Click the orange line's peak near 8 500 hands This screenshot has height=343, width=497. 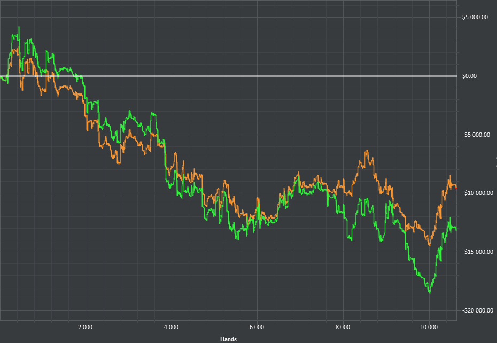pos(367,151)
